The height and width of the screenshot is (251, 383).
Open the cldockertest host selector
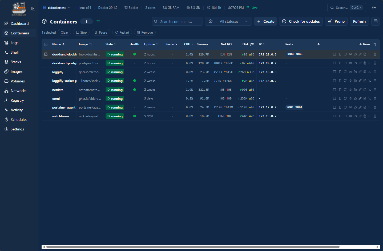tap(56, 8)
